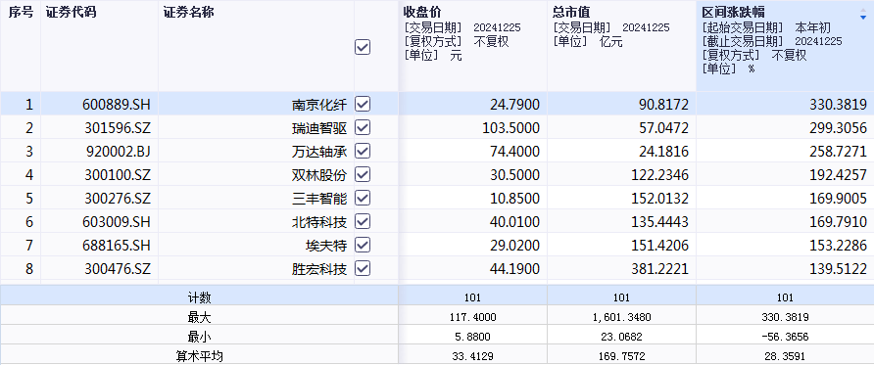Image resolution: width=874 pixels, height=365 pixels.
Task: Click the 总市值 column header
Action: [571, 12]
